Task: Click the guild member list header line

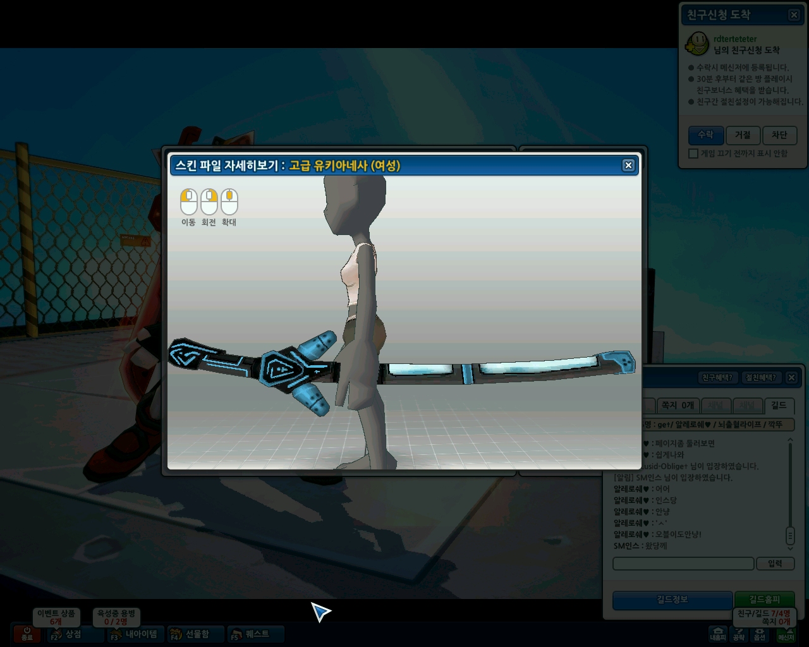Action: click(x=719, y=425)
